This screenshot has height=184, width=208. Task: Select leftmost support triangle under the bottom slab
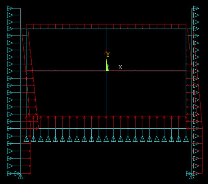(x=26, y=139)
